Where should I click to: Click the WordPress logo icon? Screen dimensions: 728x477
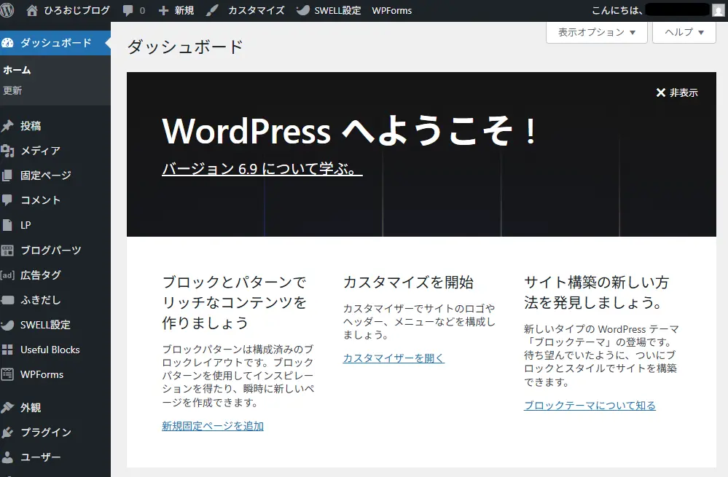coord(9,10)
